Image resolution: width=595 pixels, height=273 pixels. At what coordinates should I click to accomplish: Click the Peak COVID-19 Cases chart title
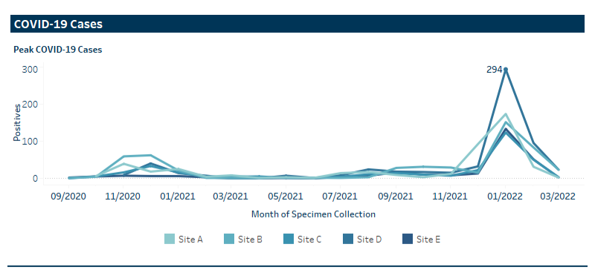pos(58,50)
